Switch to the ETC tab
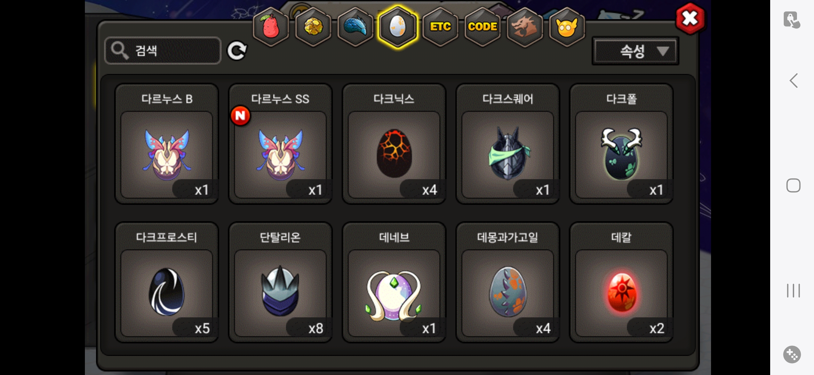Viewport: 814px width, 375px height. click(x=440, y=27)
